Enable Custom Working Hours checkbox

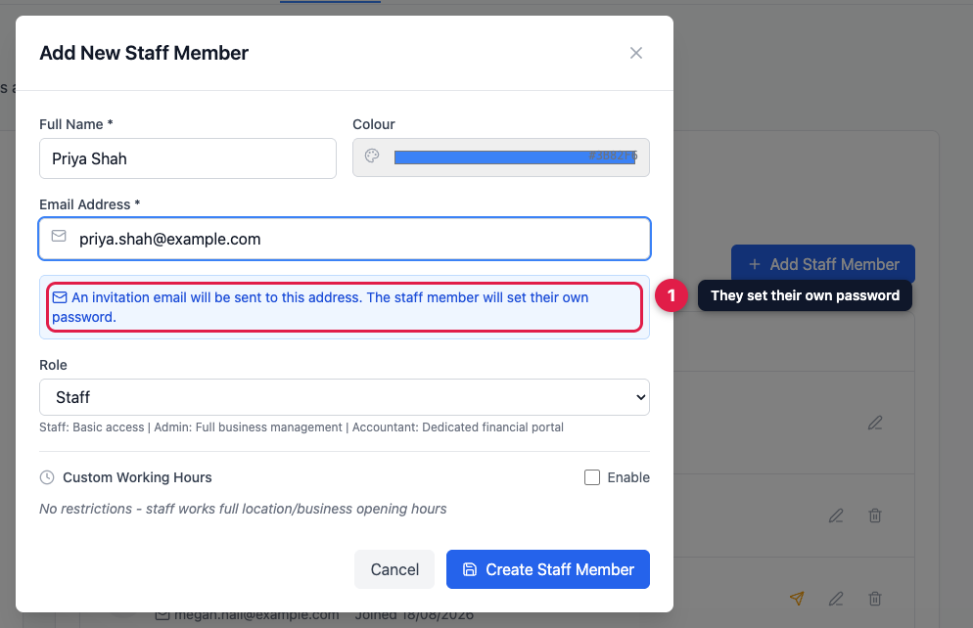[x=592, y=477]
